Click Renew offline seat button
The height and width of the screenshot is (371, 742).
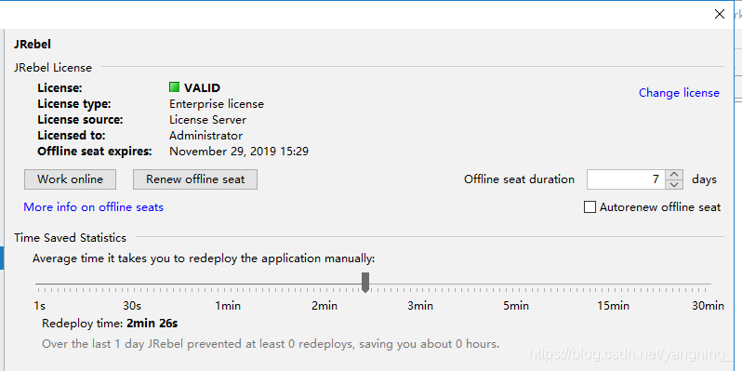[x=195, y=179]
